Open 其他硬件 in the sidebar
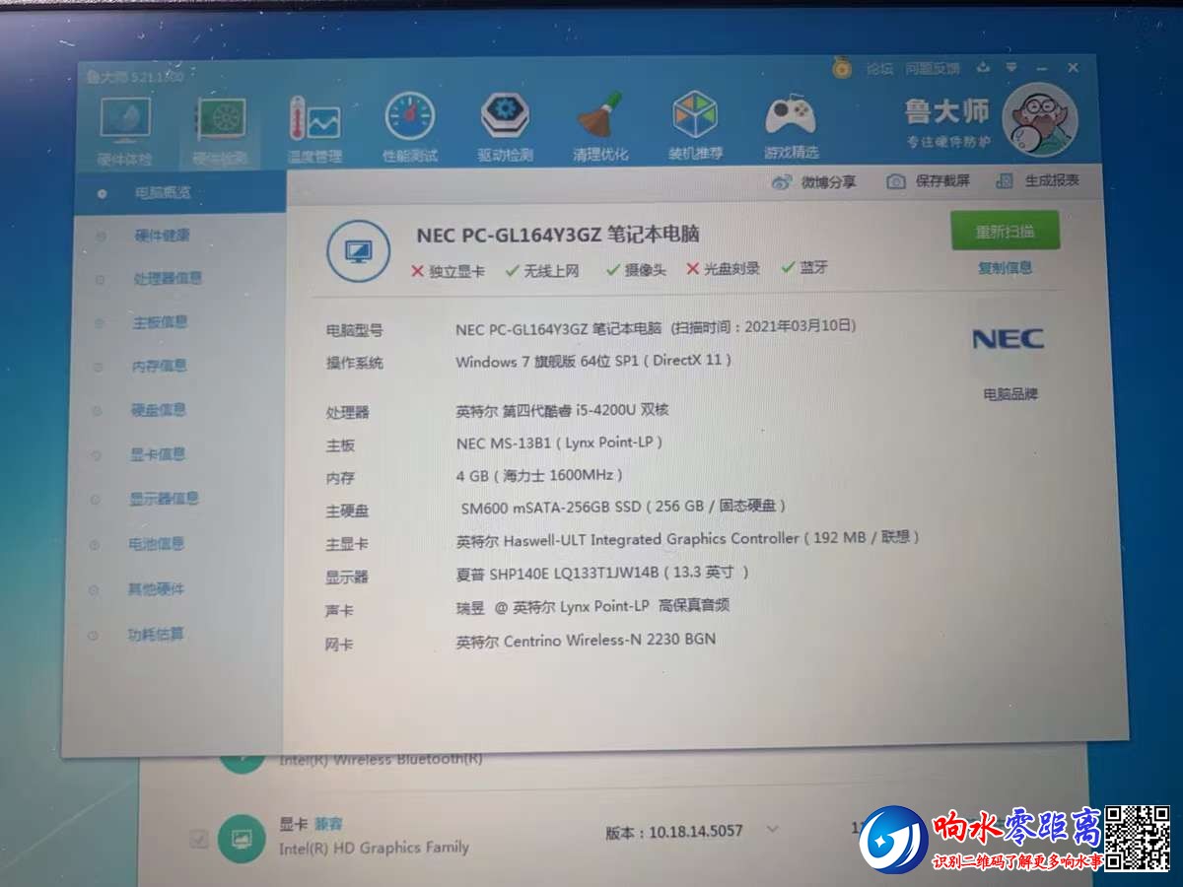Image resolution: width=1183 pixels, height=887 pixels. pyautogui.click(x=156, y=589)
